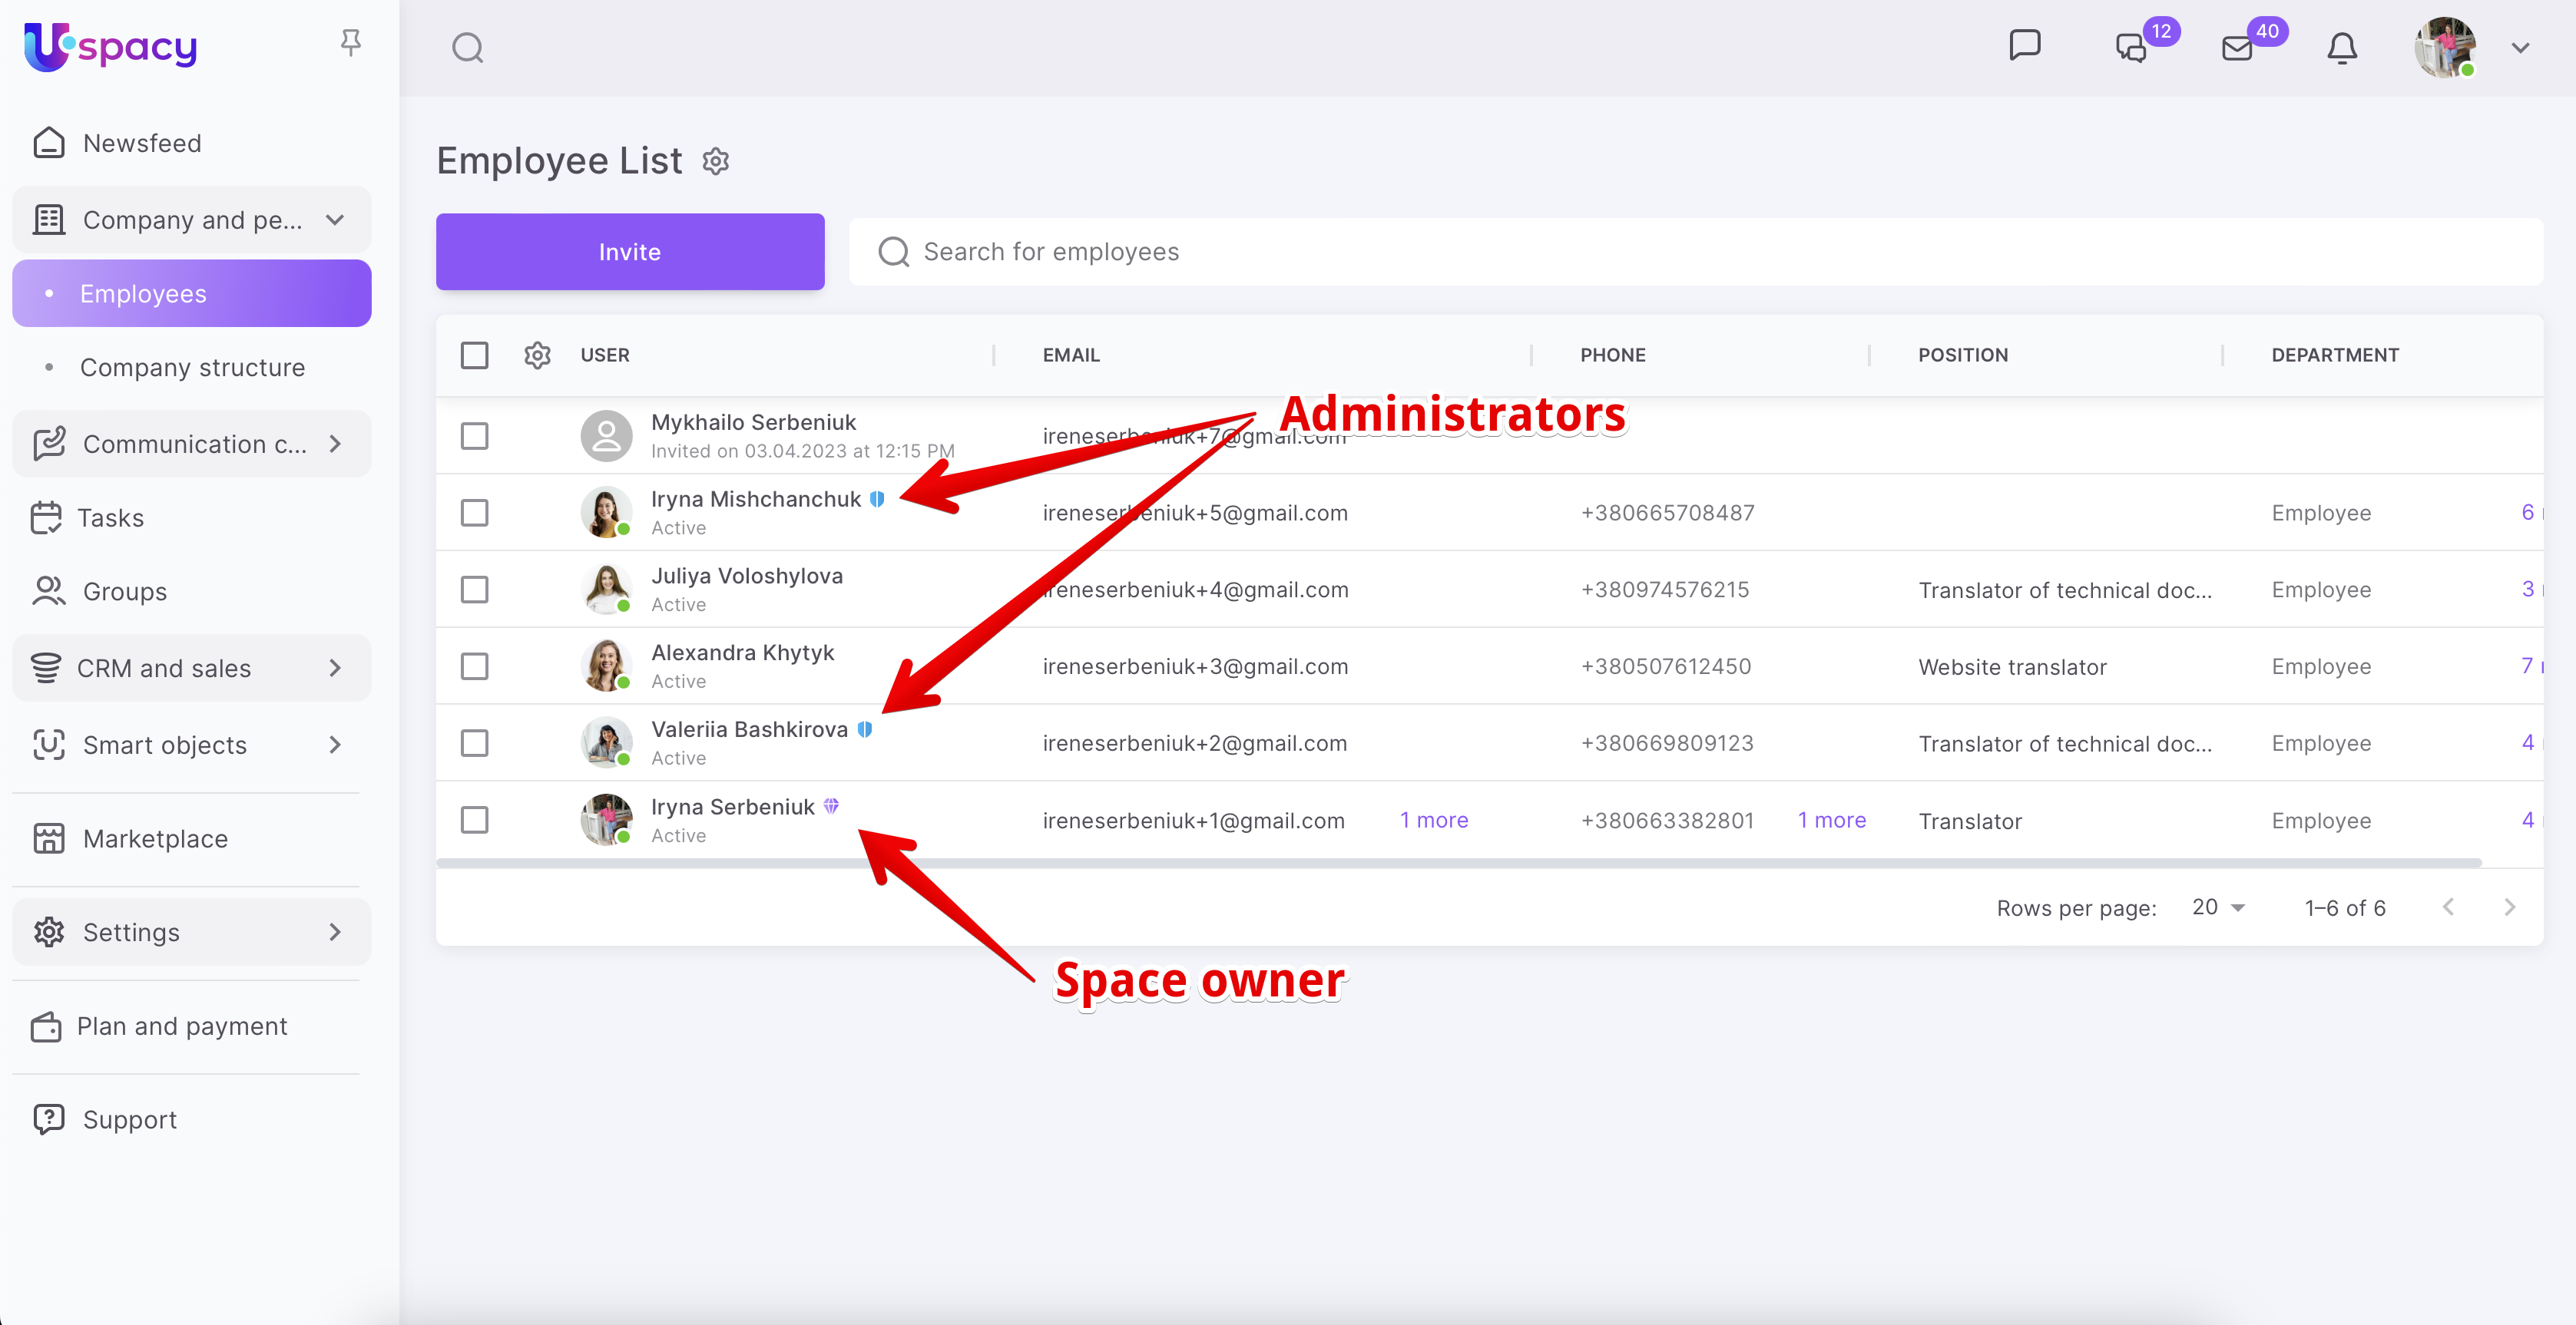This screenshot has height=1325, width=2576.
Task: Open the notifications bell icon
Action: (2342, 48)
